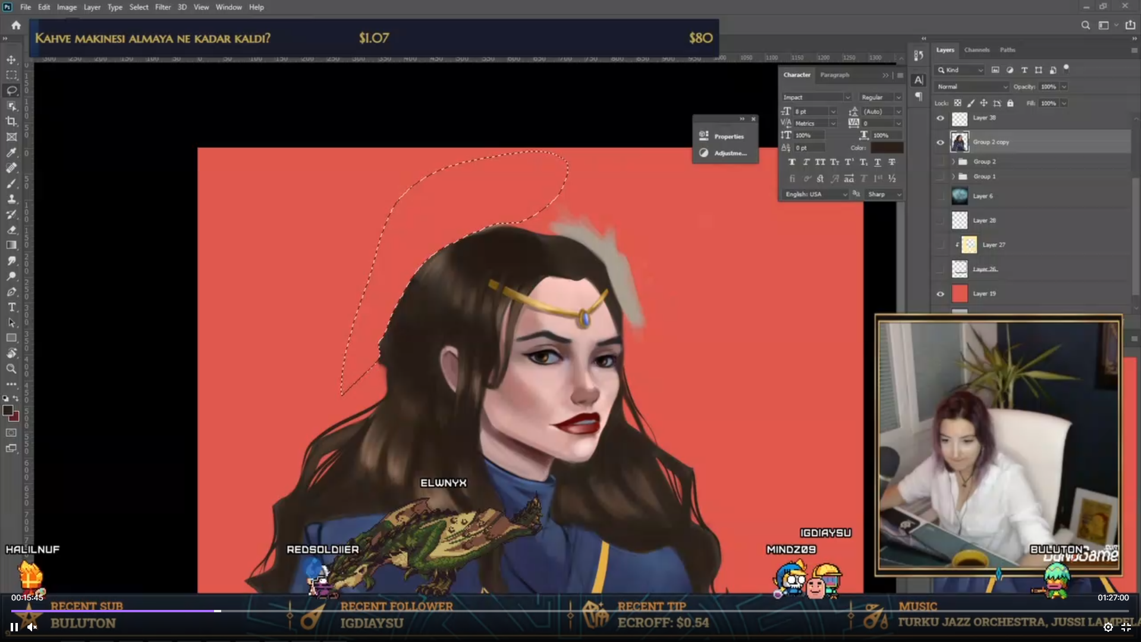1141x642 pixels.
Task: Open the Regular font style dropdown
Action: point(881,97)
